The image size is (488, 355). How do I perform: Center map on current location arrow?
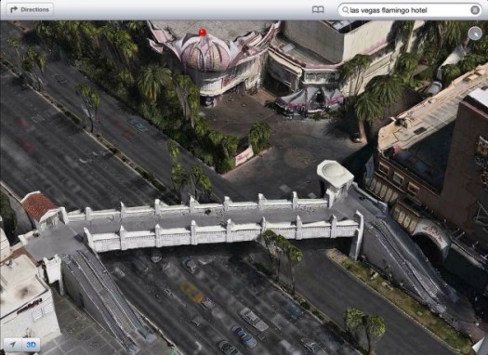(x=13, y=345)
